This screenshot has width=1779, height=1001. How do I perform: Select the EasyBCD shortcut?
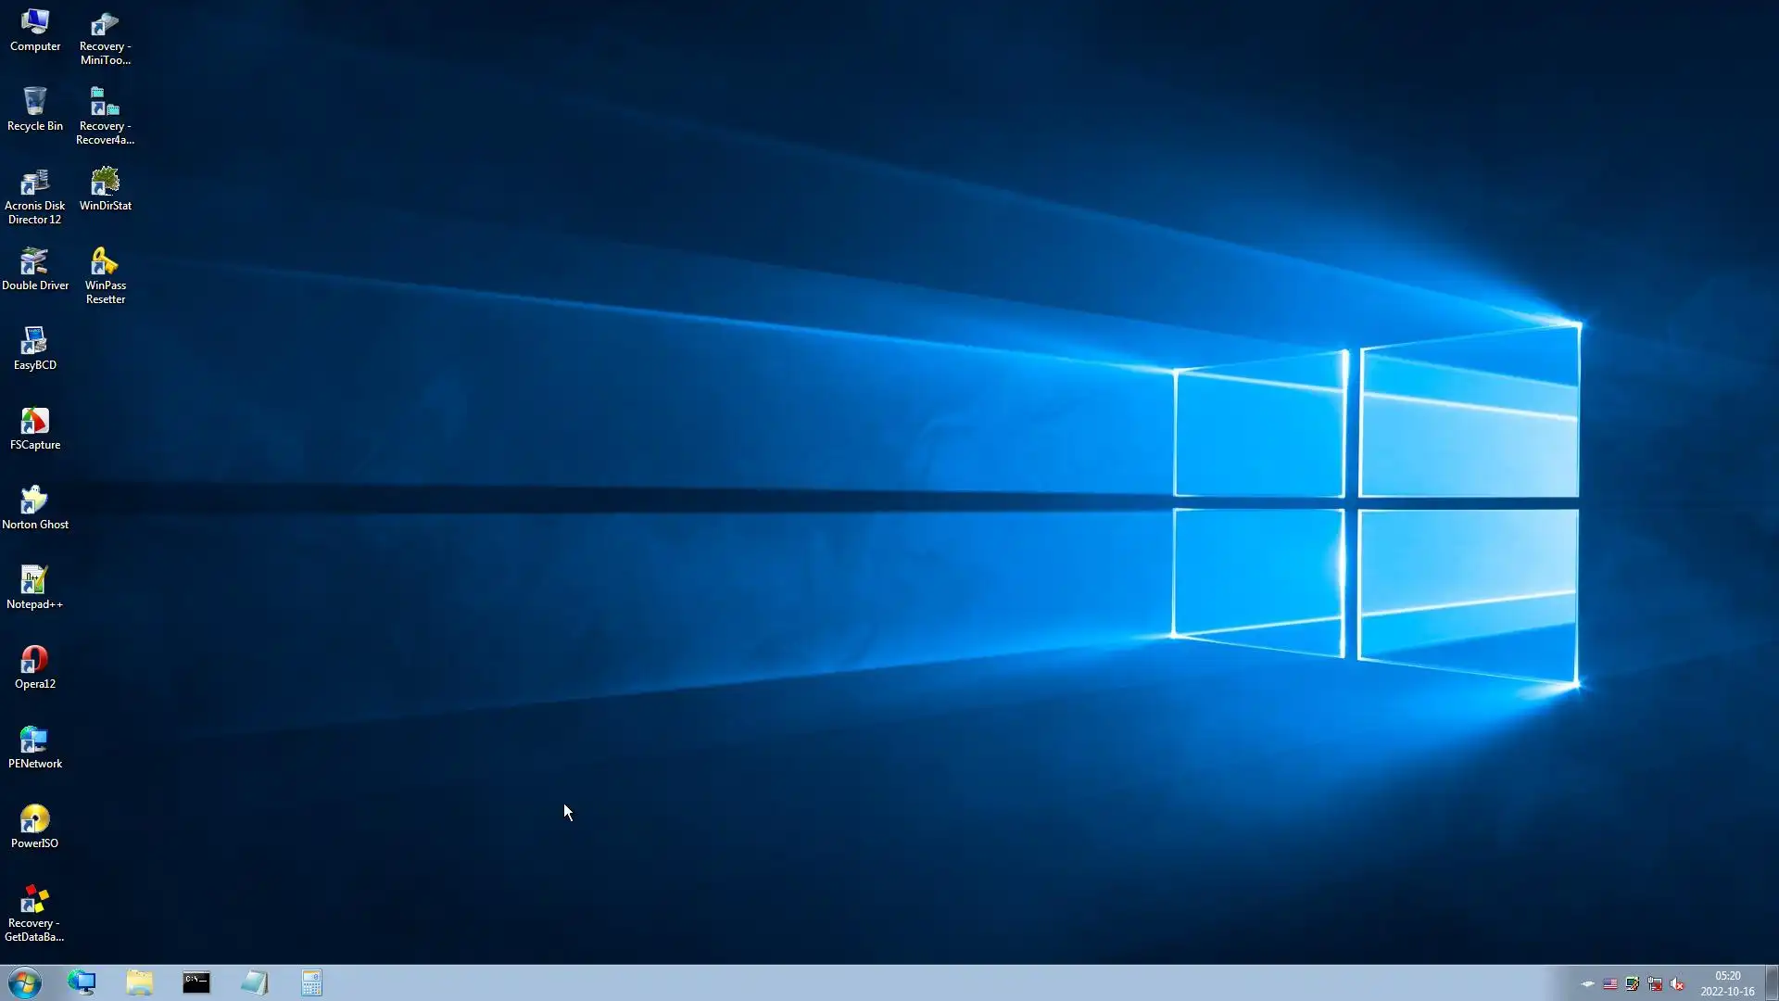(x=35, y=348)
